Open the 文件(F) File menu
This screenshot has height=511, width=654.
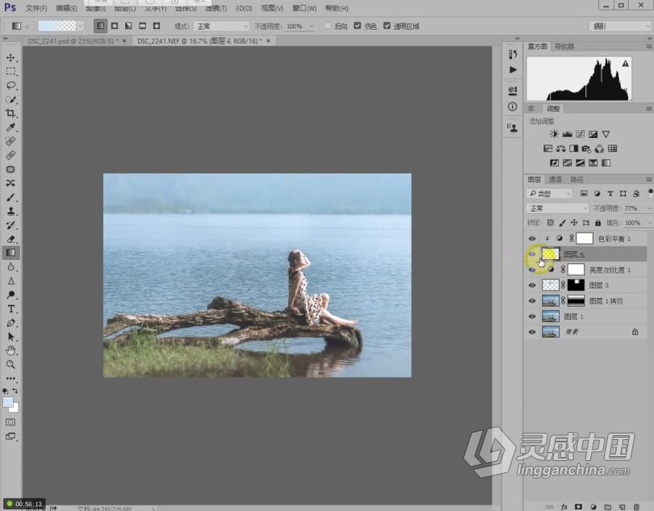[x=36, y=8]
